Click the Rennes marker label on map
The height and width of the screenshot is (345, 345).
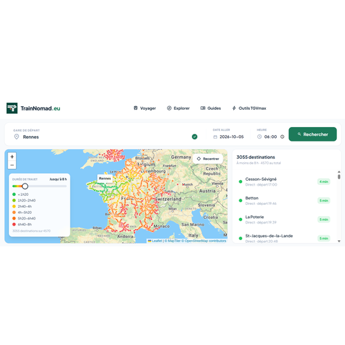coord(105,178)
